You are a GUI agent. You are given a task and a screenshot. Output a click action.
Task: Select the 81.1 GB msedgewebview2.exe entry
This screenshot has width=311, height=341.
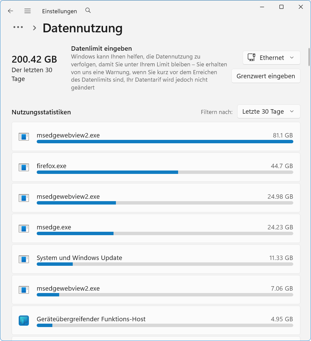(156, 136)
